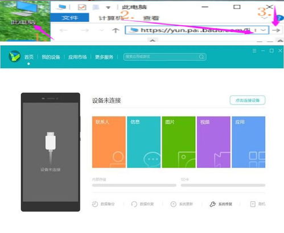Open the orange 联系人 tile
Viewport: 284px width, 233px height.
(109, 142)
